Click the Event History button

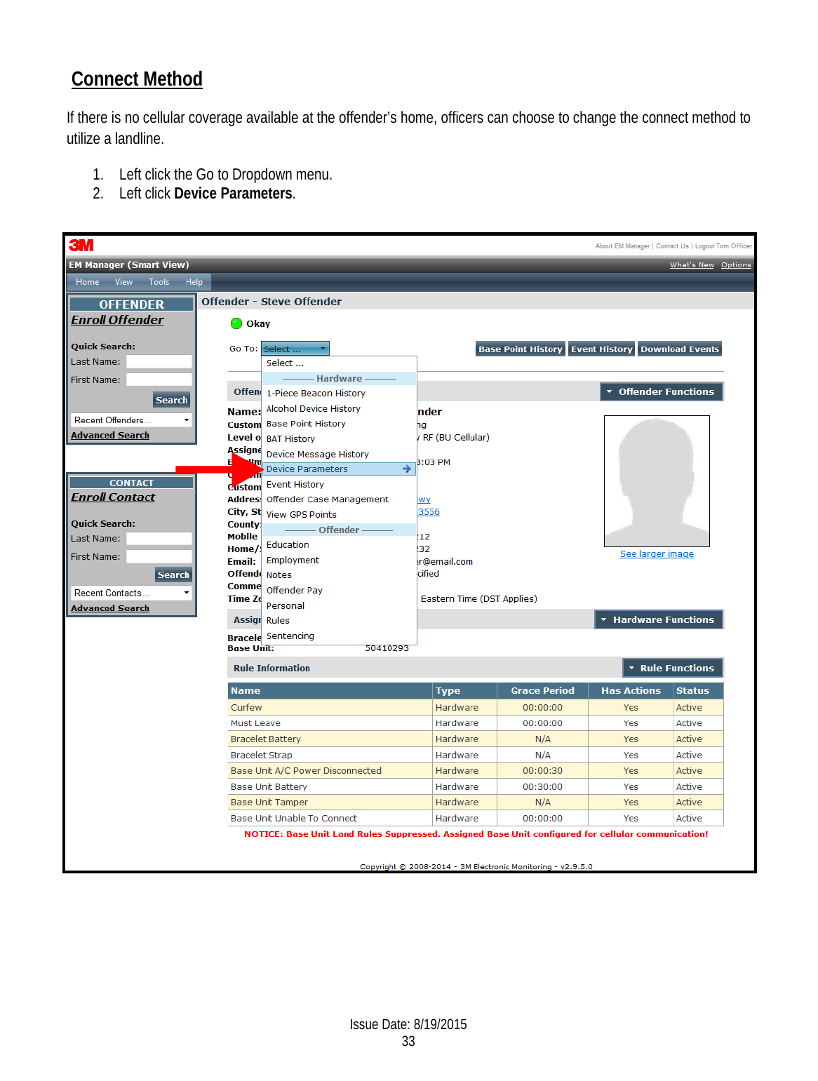[601, 349]
